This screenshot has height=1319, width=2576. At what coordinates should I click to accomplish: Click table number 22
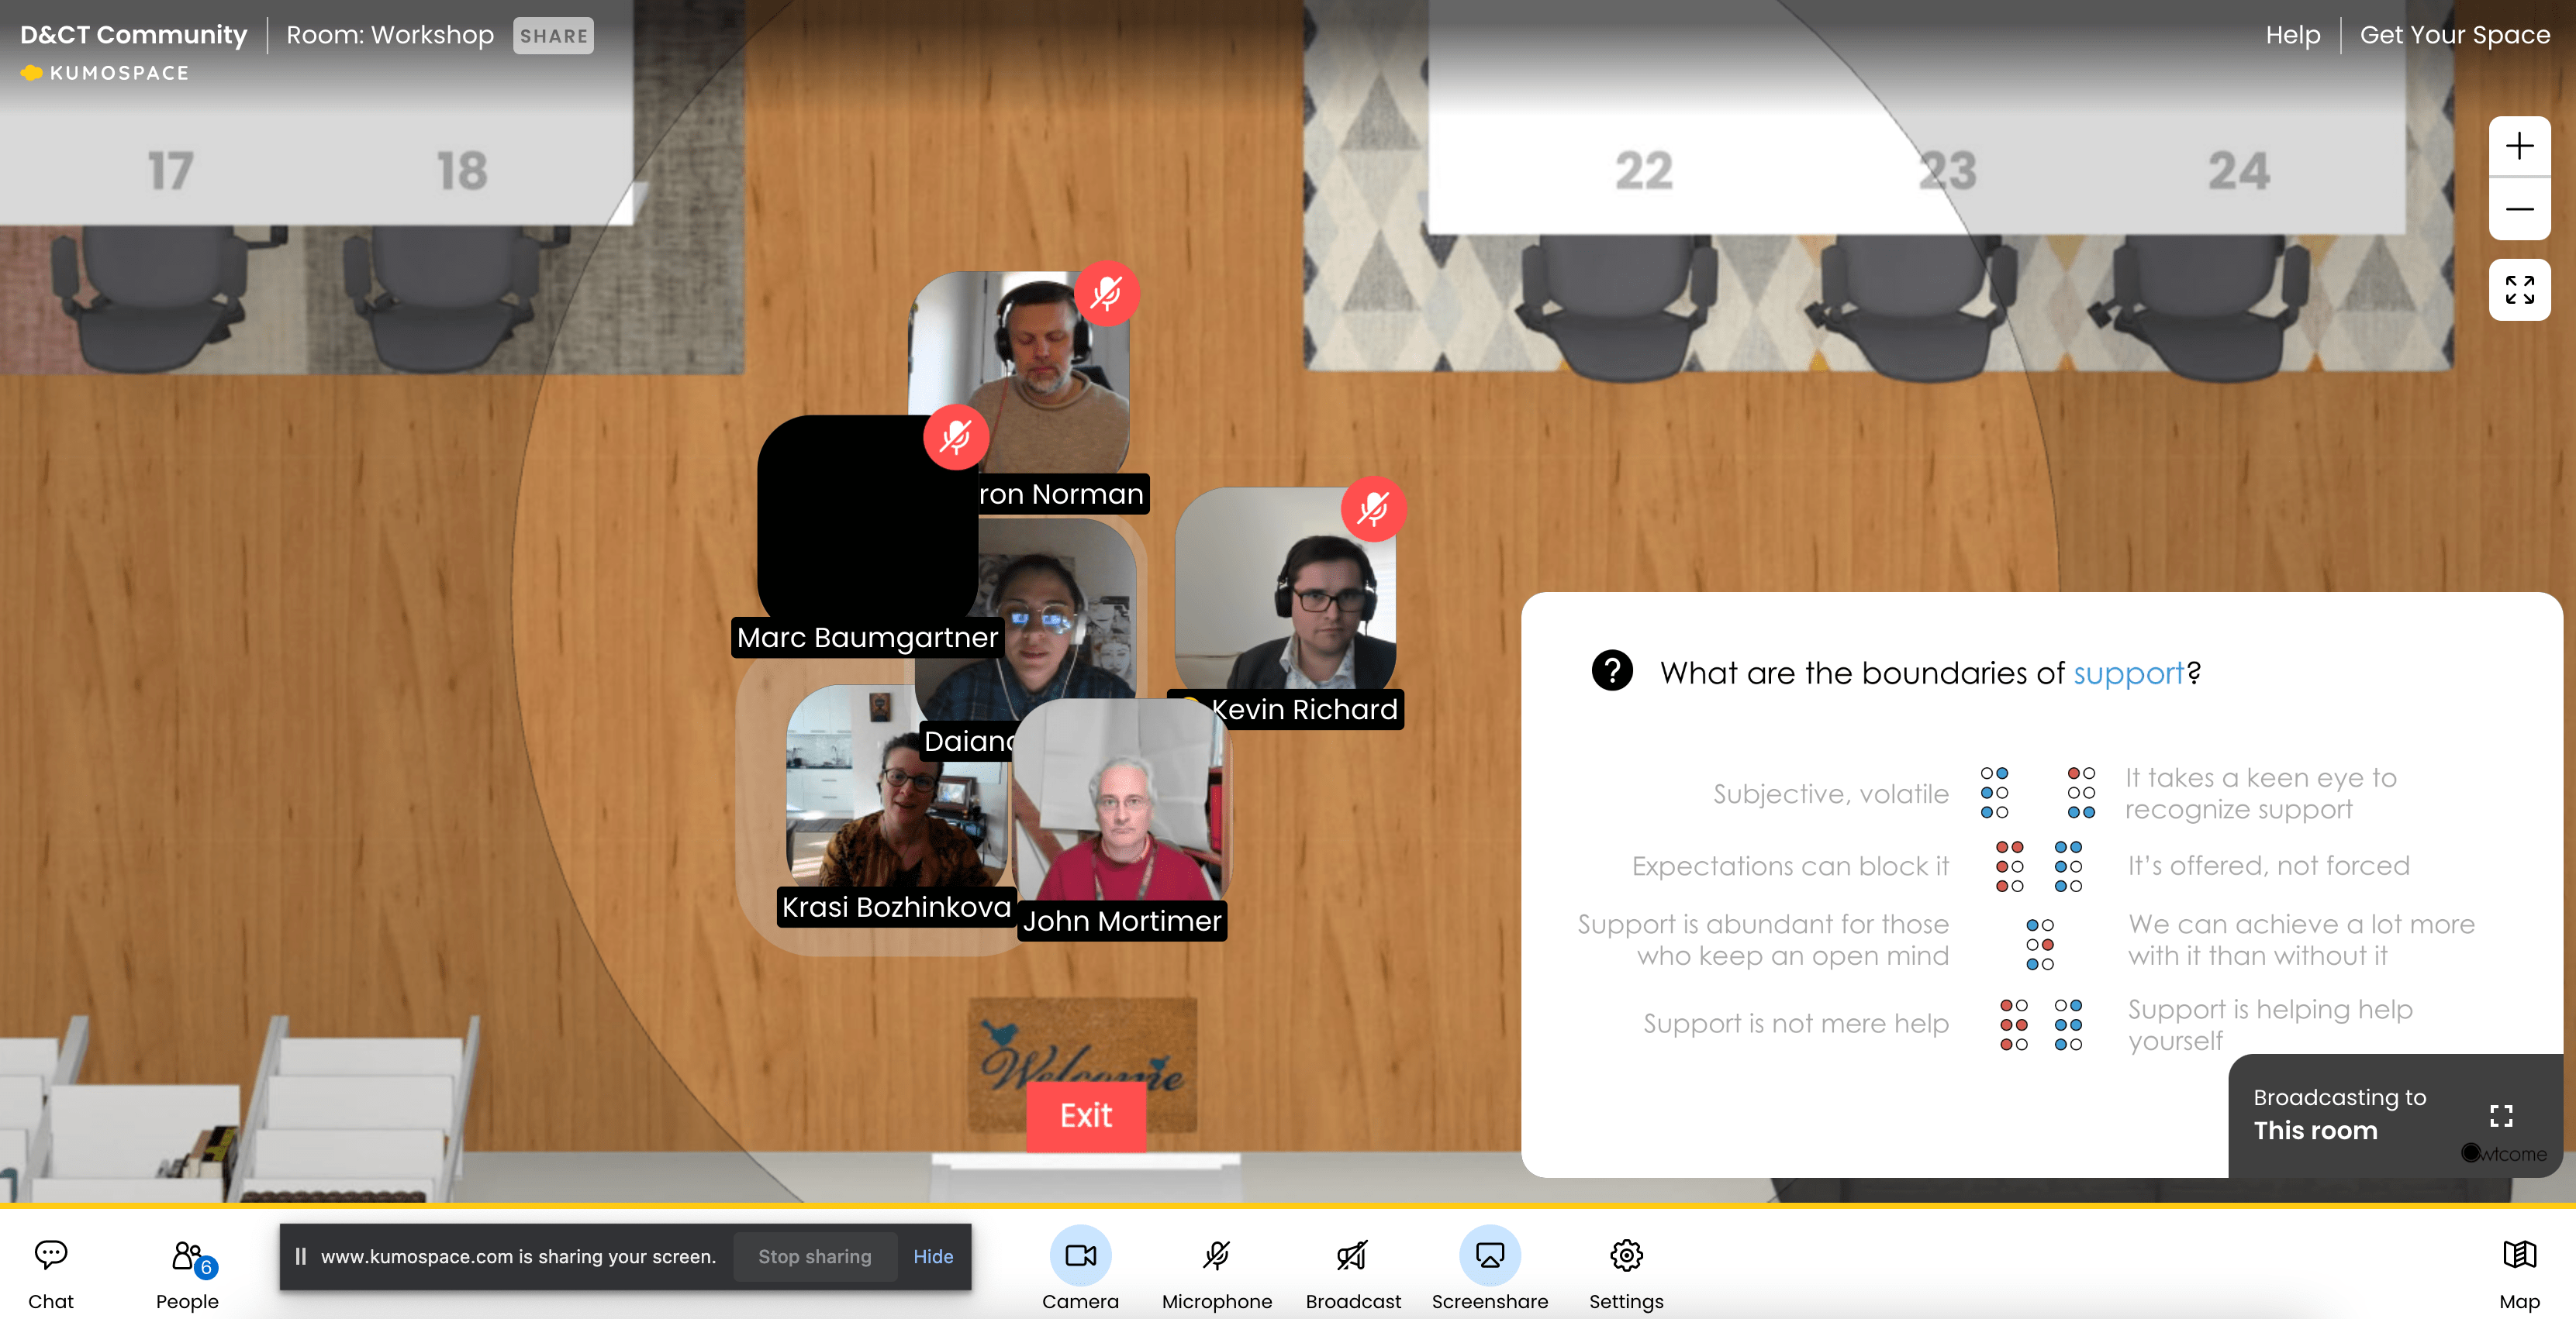1643,170
